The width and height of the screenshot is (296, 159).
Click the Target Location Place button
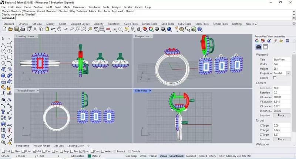[282, 139]
